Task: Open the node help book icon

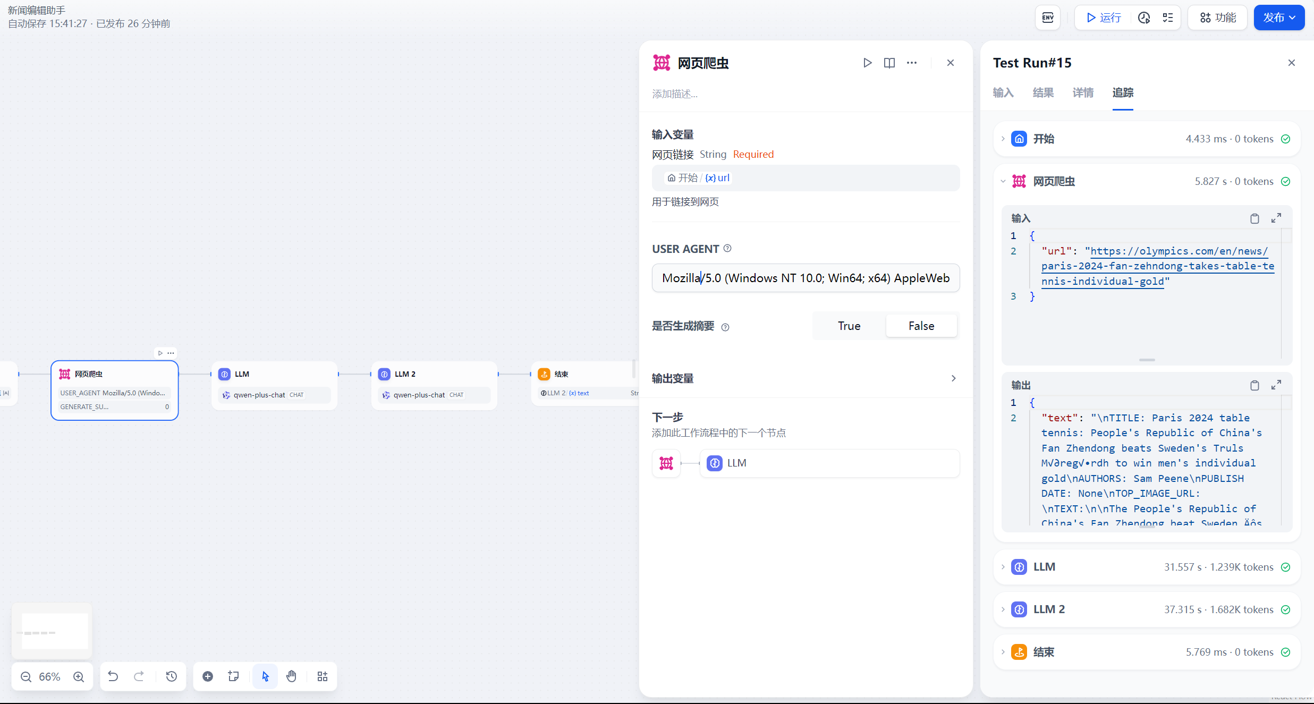Action: click(889, 63)
